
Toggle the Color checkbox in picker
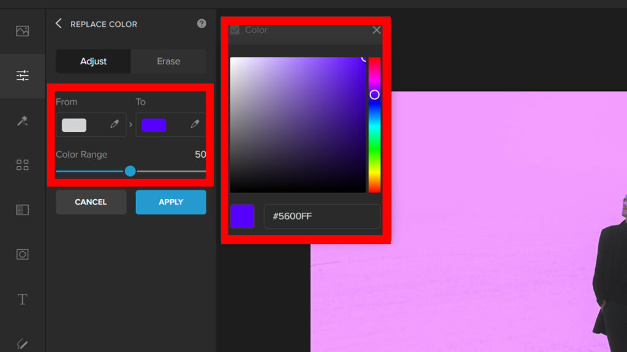coord(235,30)
